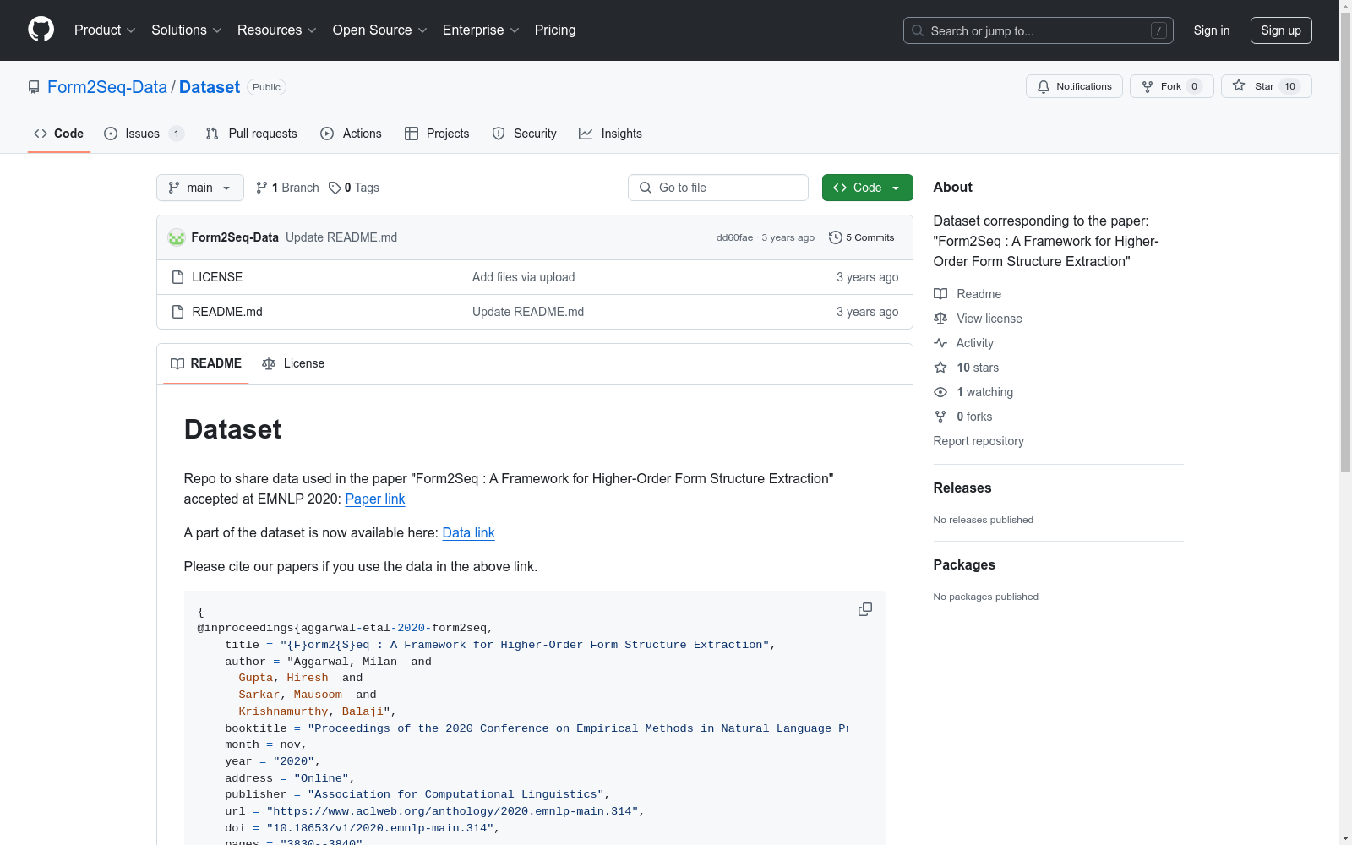Open the Packages heading link

(964, 564)
